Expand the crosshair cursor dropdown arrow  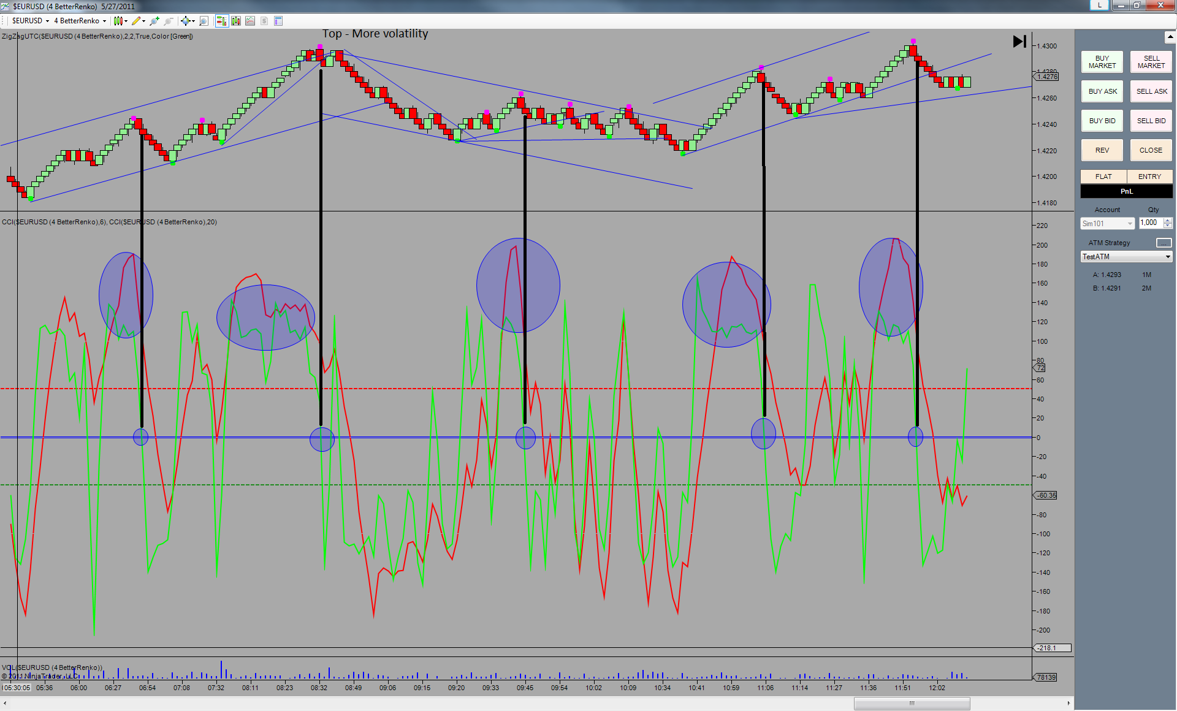coord(193,21)
